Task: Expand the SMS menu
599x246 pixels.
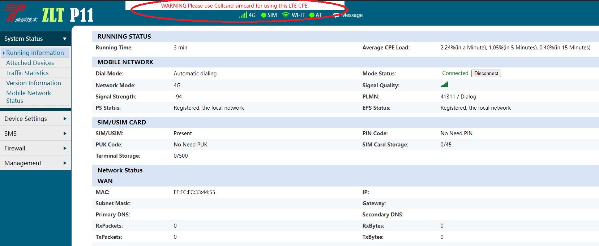Action: pos(35,133)
